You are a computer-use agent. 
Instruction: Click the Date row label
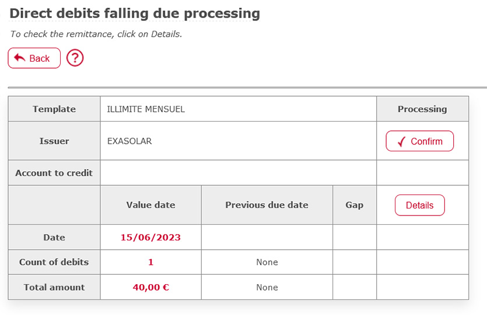54,238
